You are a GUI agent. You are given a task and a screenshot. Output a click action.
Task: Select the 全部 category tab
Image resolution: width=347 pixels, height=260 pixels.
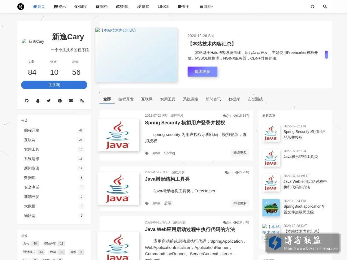point(107,99)
